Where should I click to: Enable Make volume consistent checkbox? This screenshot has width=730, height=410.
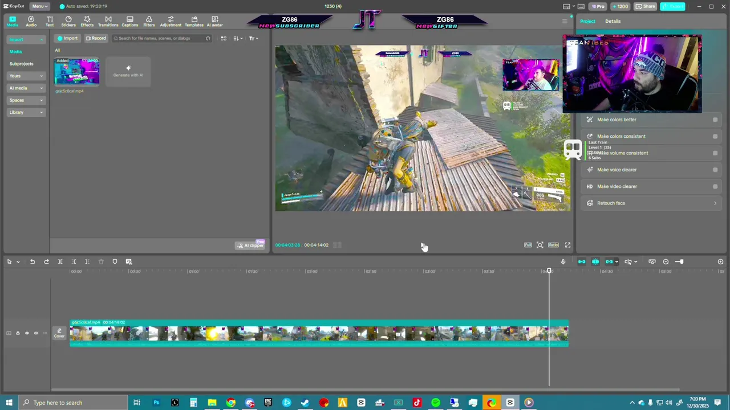tap(715, 153)
